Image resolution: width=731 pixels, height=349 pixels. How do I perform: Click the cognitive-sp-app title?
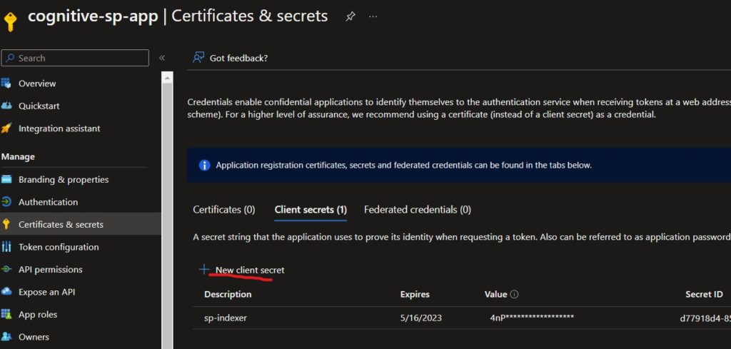[x=93, y=16]
